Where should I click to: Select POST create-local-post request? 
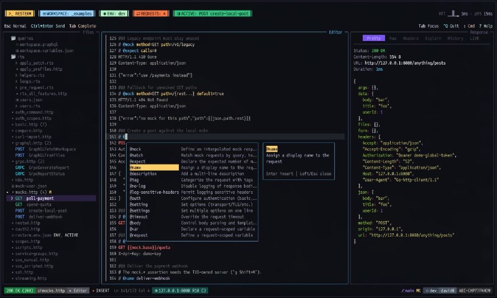click(41, 210)
